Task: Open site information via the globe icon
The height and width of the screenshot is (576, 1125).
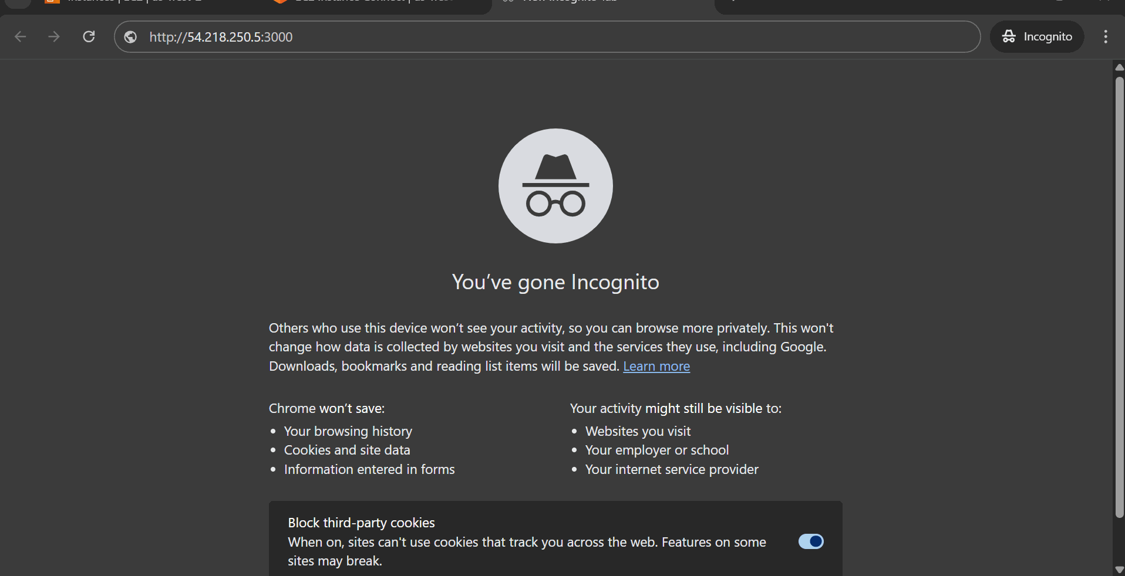Action: click(x=131, y=37)
